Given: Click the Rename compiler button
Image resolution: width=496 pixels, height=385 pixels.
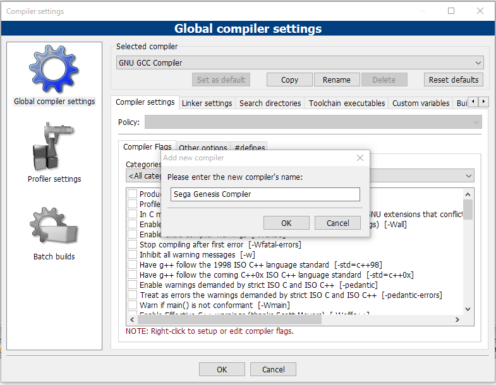Looking at the screenshot, I should pyautogui.click(x=337, y=80).
